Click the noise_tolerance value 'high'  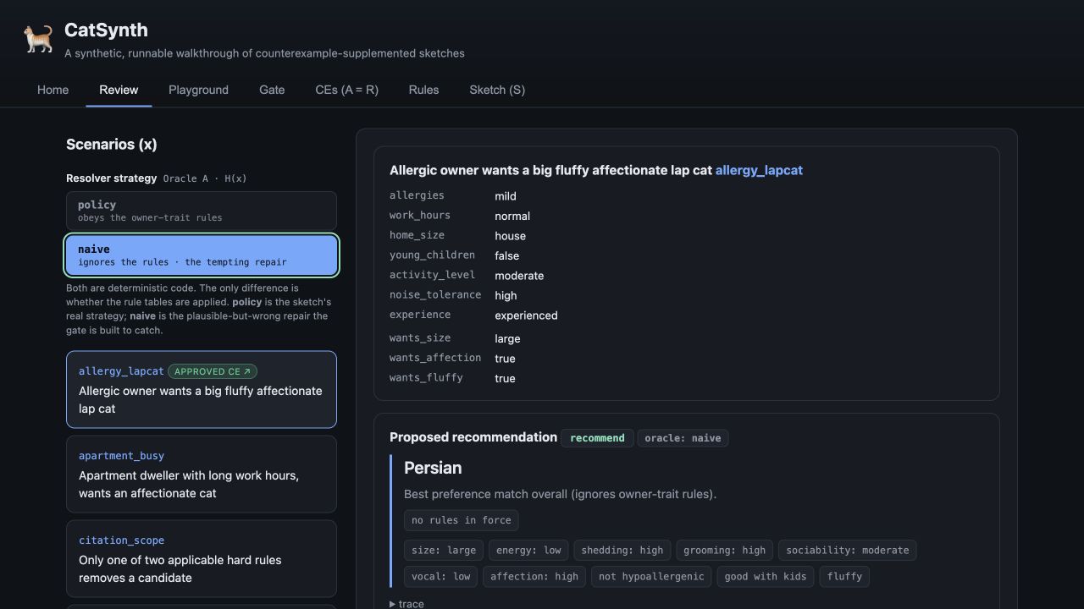pyautogui.click(x=506, y=295)
